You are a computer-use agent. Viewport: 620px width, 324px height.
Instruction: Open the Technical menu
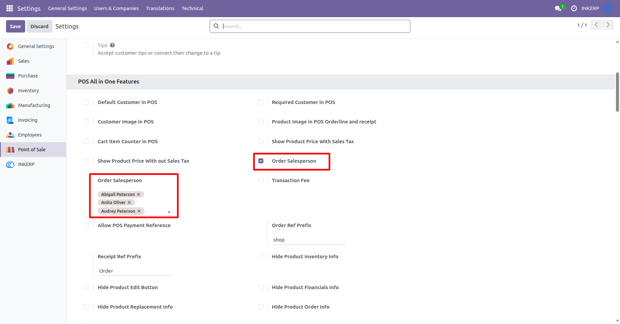tap(192, 8)
